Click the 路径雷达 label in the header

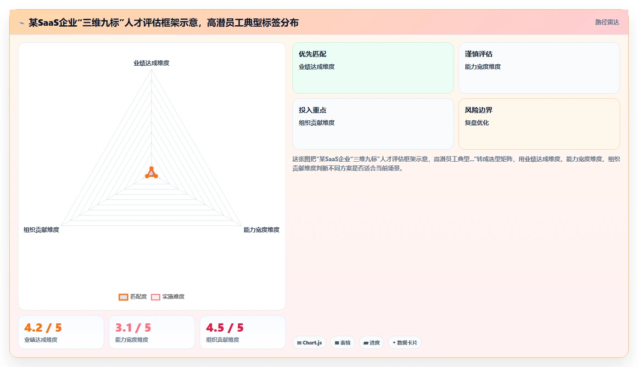[607, 22]
